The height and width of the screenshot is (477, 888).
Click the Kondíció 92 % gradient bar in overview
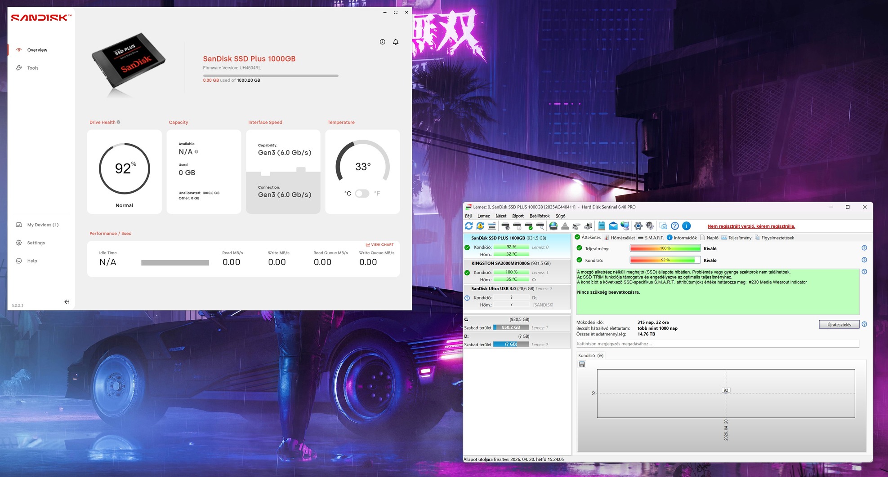665,260
